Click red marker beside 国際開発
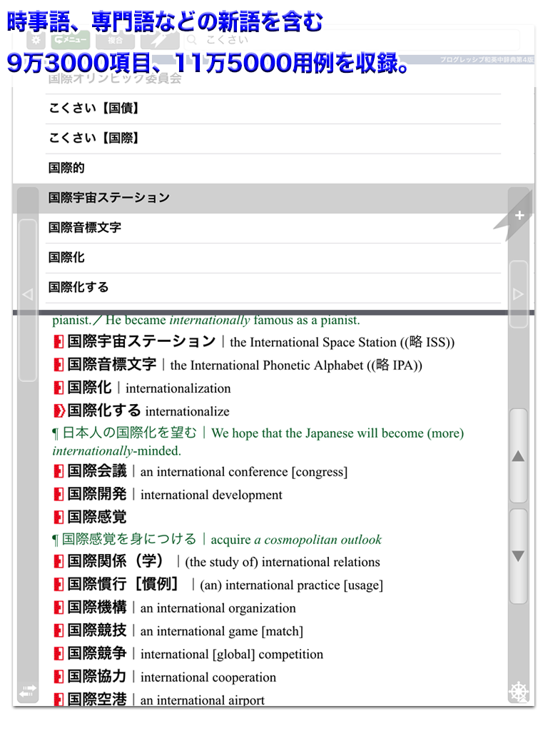The image size is (548, 731). pyautogui.click(x=59, y=495)
